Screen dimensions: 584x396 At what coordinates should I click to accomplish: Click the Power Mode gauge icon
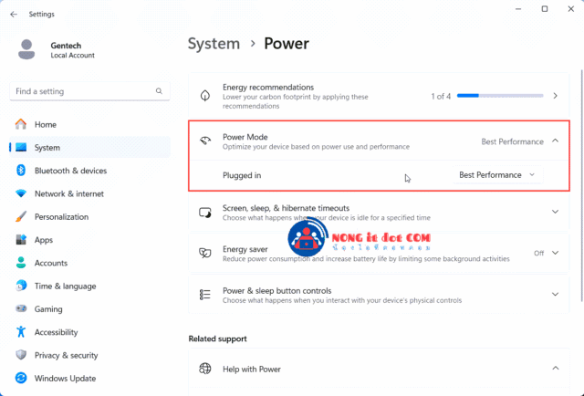[x=205, y=141]
